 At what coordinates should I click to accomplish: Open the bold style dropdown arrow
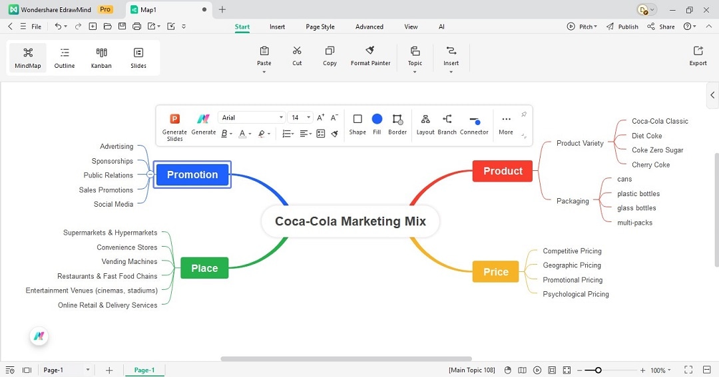(231, 134)
